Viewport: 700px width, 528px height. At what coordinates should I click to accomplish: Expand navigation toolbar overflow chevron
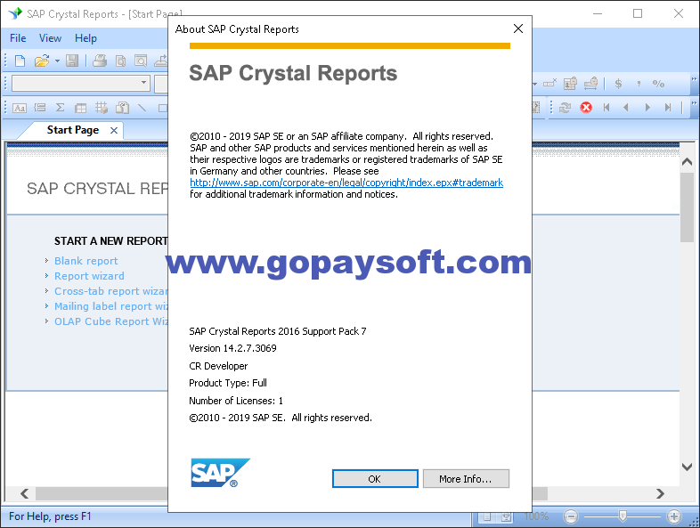click(x=694, y=103)
